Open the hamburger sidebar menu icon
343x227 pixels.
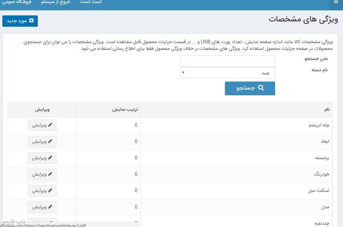click(x=336, y=2)
